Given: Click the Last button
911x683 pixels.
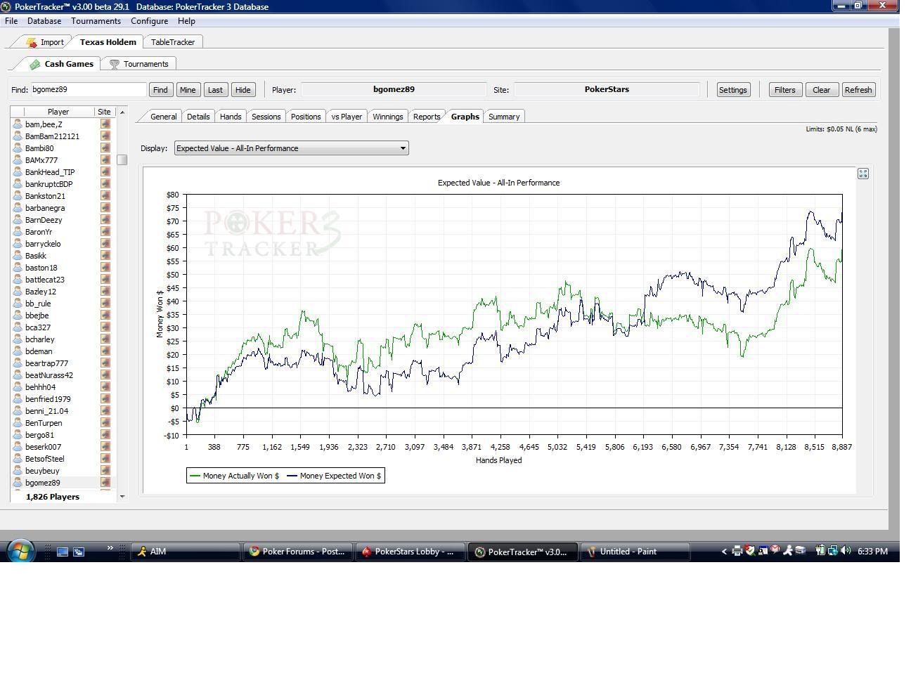Looking at the screenshot, I should click(x=215, y=90).
